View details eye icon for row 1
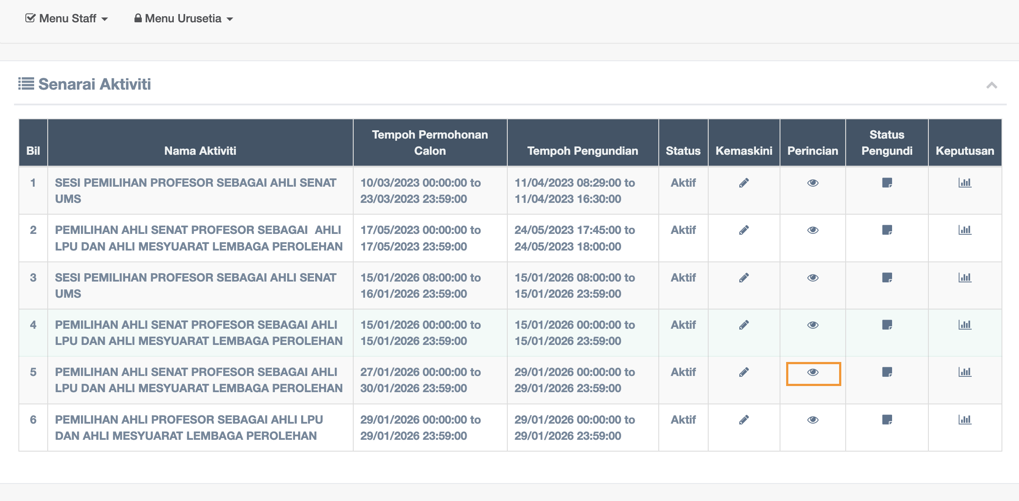The height and width of the screenshot is (501, 1019). tap(813, 183)
